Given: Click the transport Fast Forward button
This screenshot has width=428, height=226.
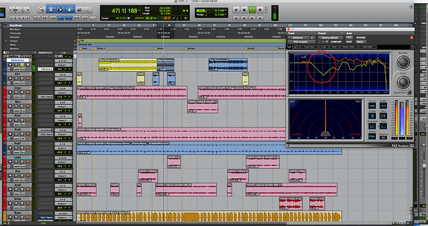Looking at the screenshot, I should [x=252, y=18].
